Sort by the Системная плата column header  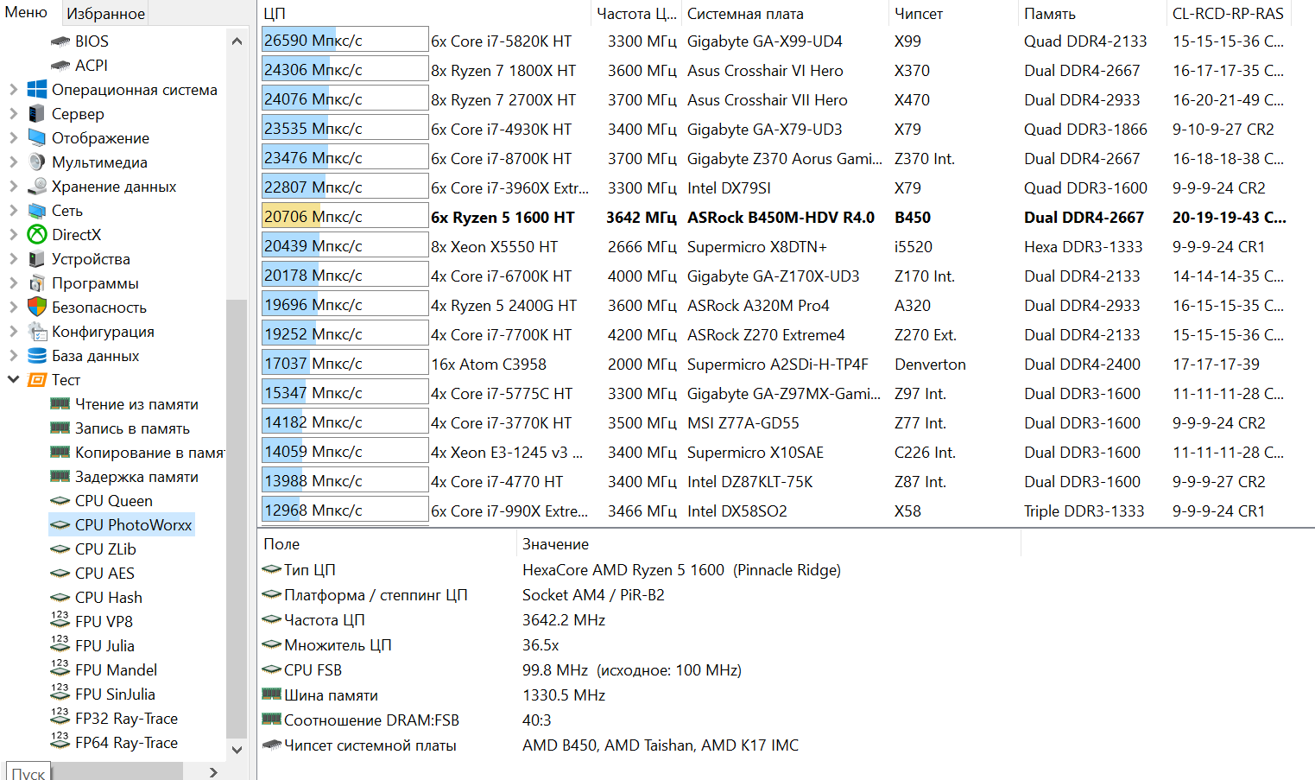coord(785,14)
